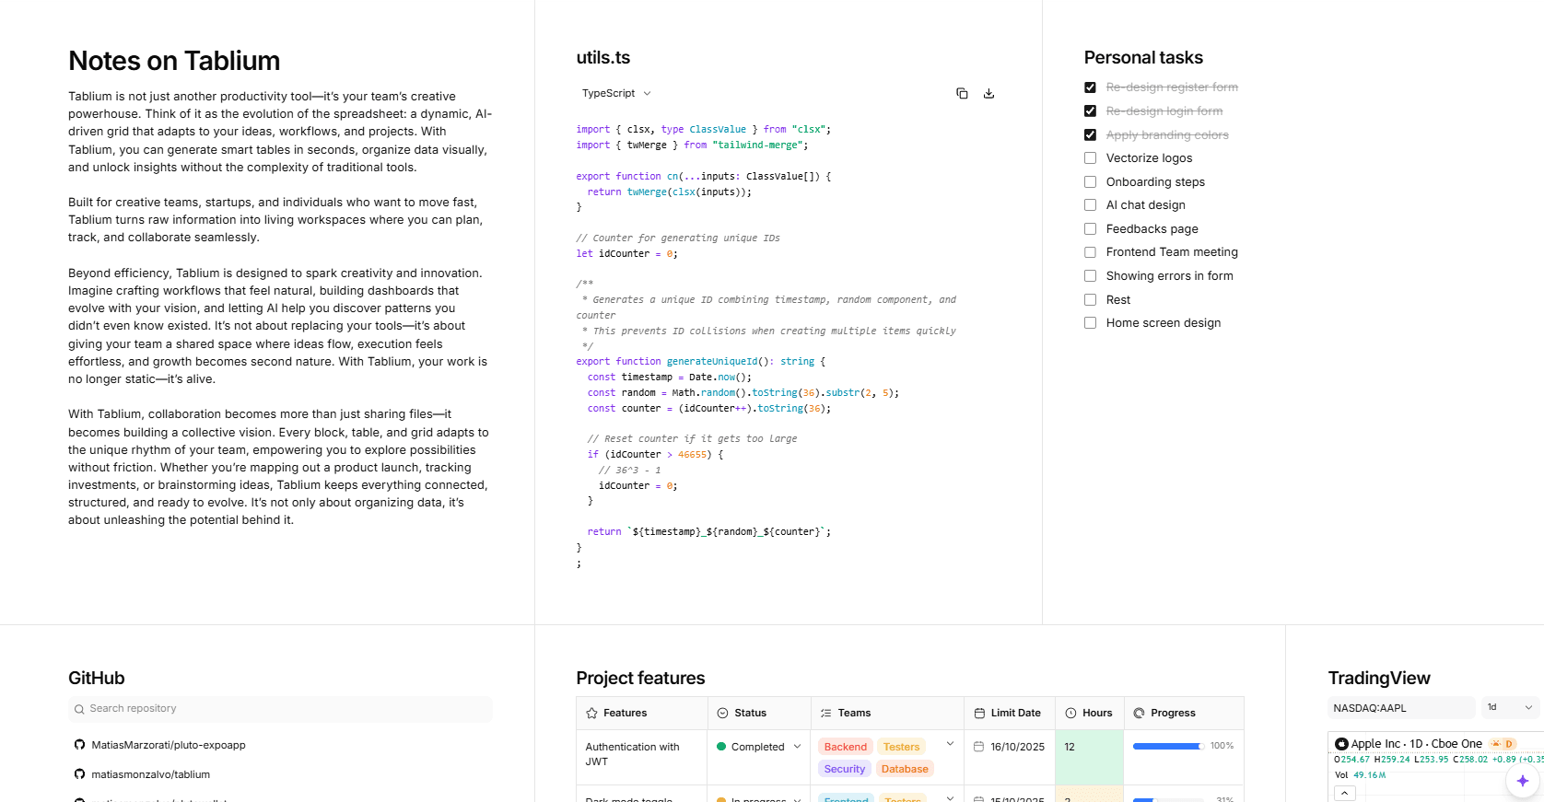This screenshot has width=1544, height=802.
Task: Open the matiasmonzalvo/tablium repository
Action: 150,774
